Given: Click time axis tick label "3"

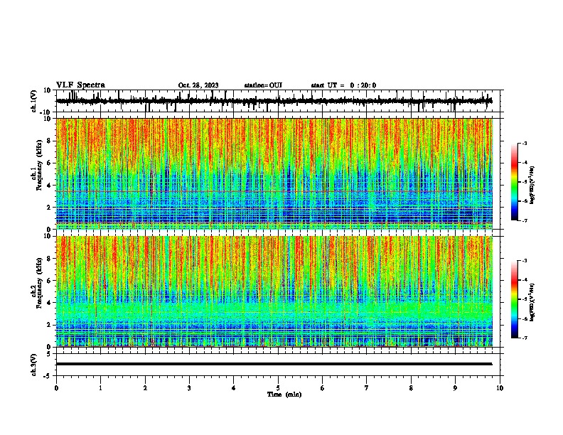Looking at the screenshot, I should tap(189, 388).
